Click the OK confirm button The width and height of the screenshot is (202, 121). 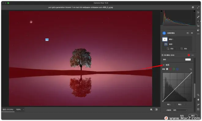(193, 116)
